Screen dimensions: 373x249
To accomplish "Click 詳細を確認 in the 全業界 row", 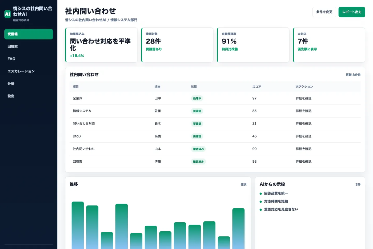I will coord(304,98).
